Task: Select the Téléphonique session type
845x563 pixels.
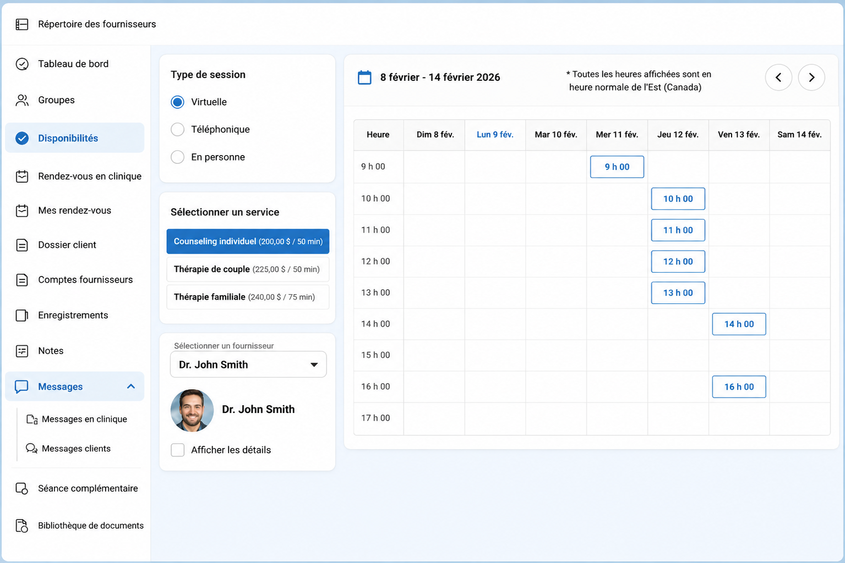Action: (x=177, y=129)
